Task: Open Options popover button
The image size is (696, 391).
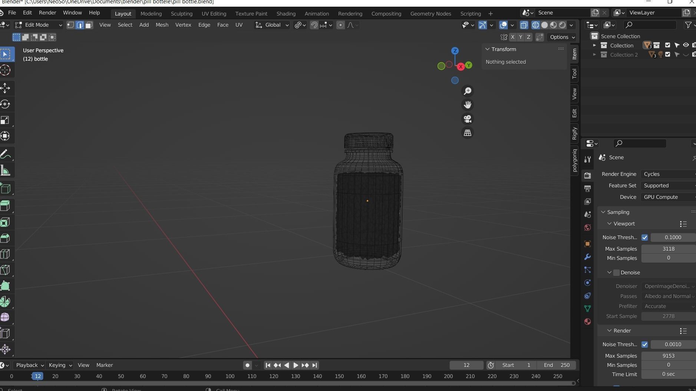Action: click(x=562, y=37)
